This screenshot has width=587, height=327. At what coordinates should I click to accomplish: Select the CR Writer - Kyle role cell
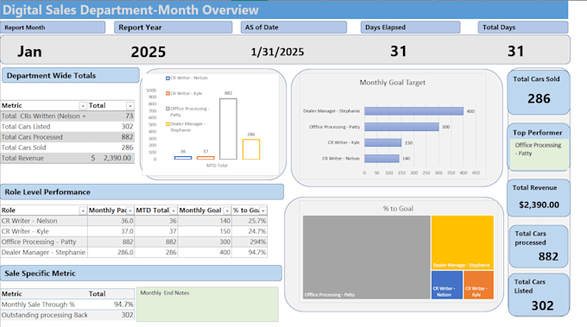click(x=44, y=231)
